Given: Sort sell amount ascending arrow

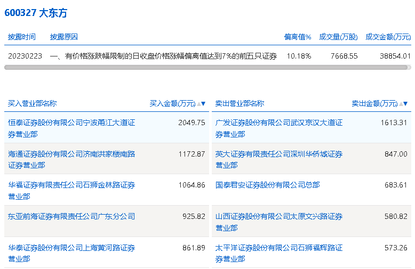Looking at the screenshot, I should [x=401, y=104].
